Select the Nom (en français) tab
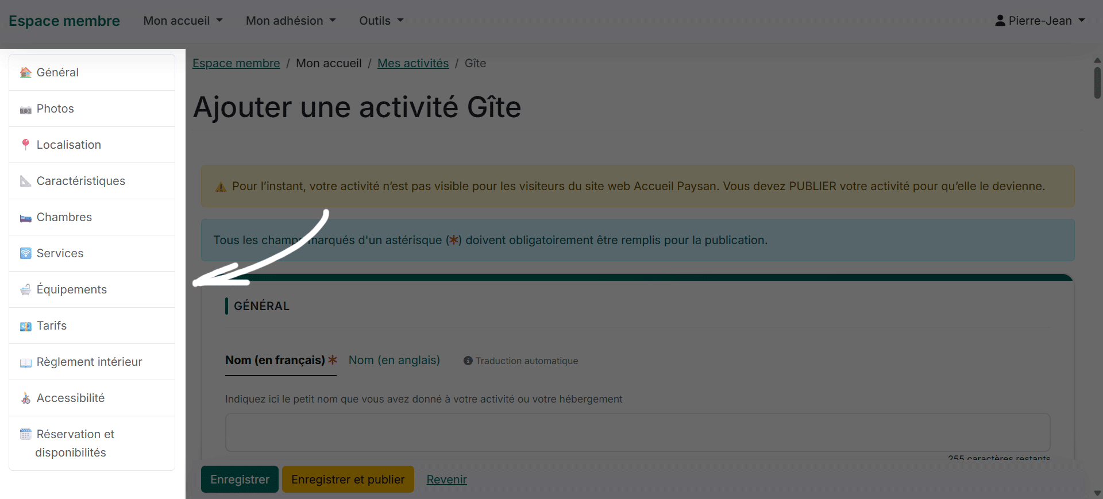 coord(275,360)
